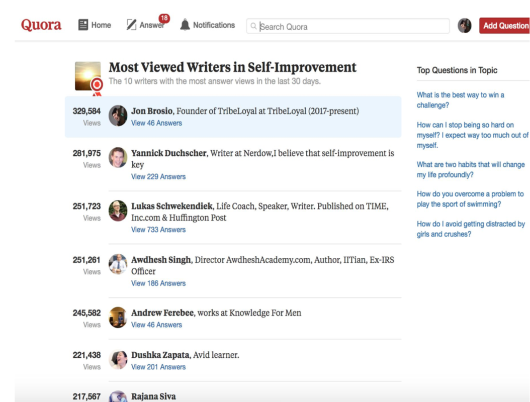This screenshot has width=530, height=402.
Task: Open Andrew Ferebee's profile name
Action: click(x=162, y=313)
